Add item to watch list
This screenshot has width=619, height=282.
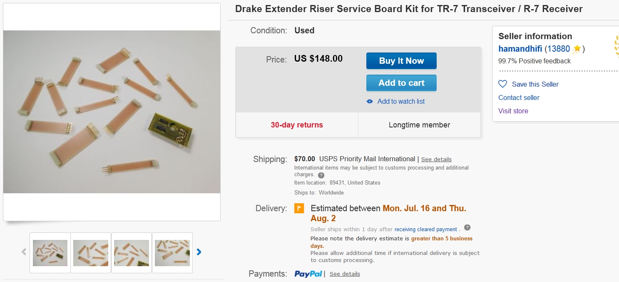coord(401,102)
